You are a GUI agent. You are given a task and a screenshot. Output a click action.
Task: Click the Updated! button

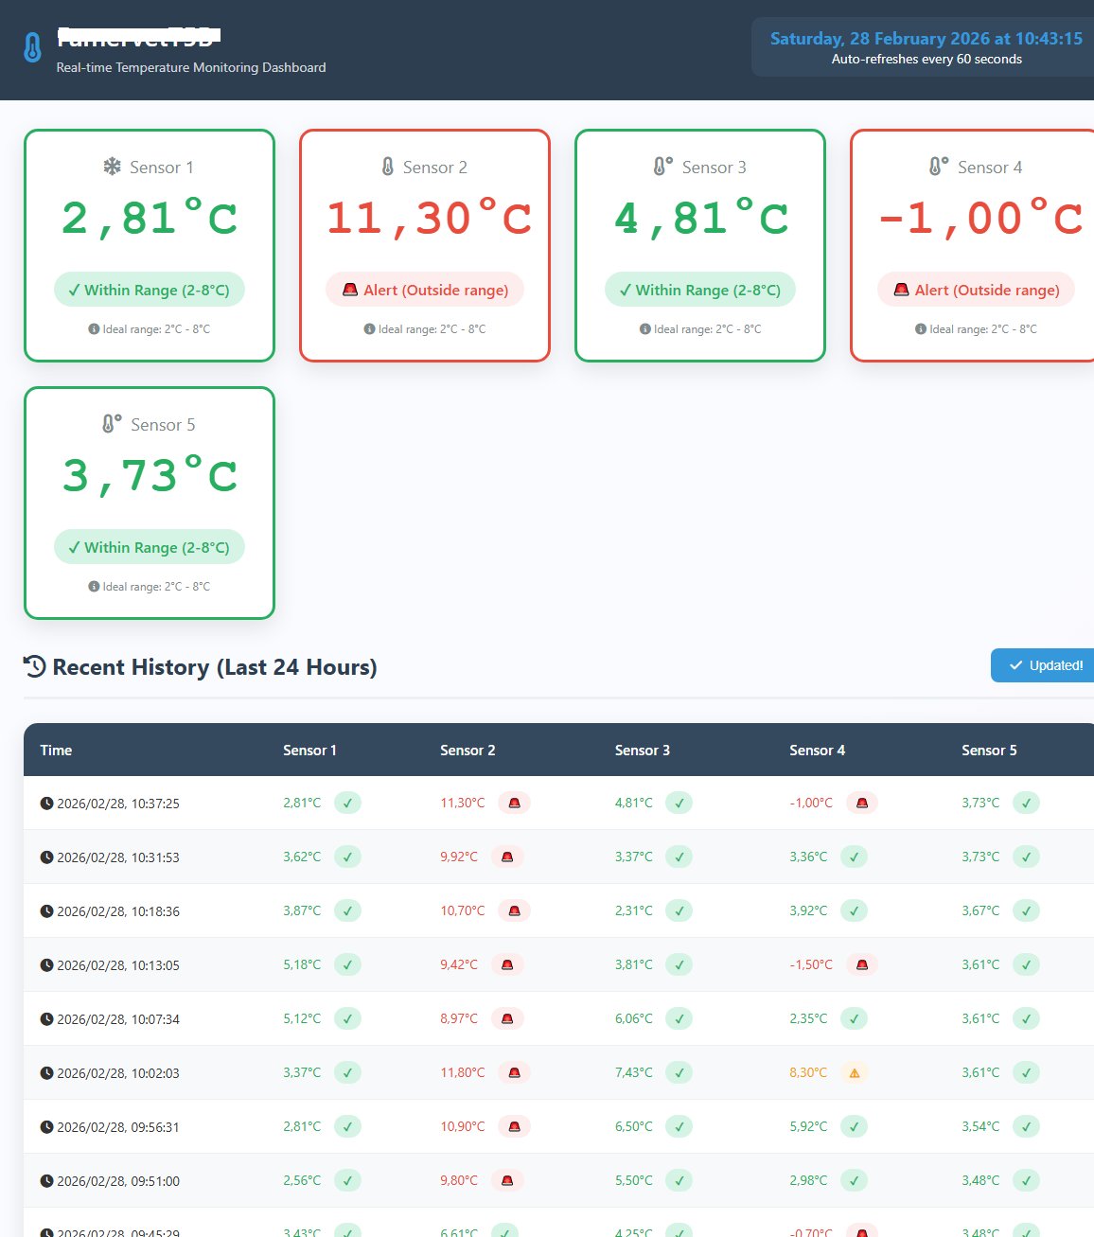tap(1042, 665)
